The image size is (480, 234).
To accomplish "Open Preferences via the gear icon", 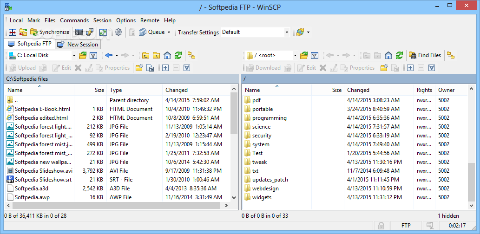I will tap(118, 32).
